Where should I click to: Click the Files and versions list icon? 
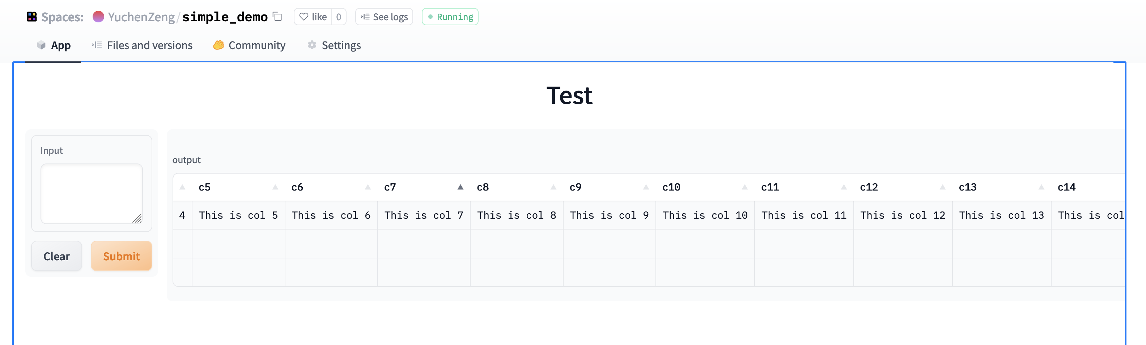click(97, 45)
